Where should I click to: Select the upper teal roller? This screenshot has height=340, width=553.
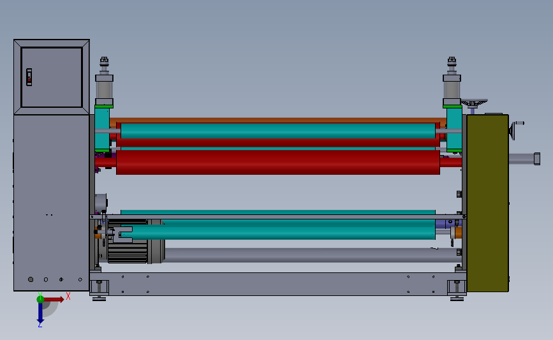[278, 131]
